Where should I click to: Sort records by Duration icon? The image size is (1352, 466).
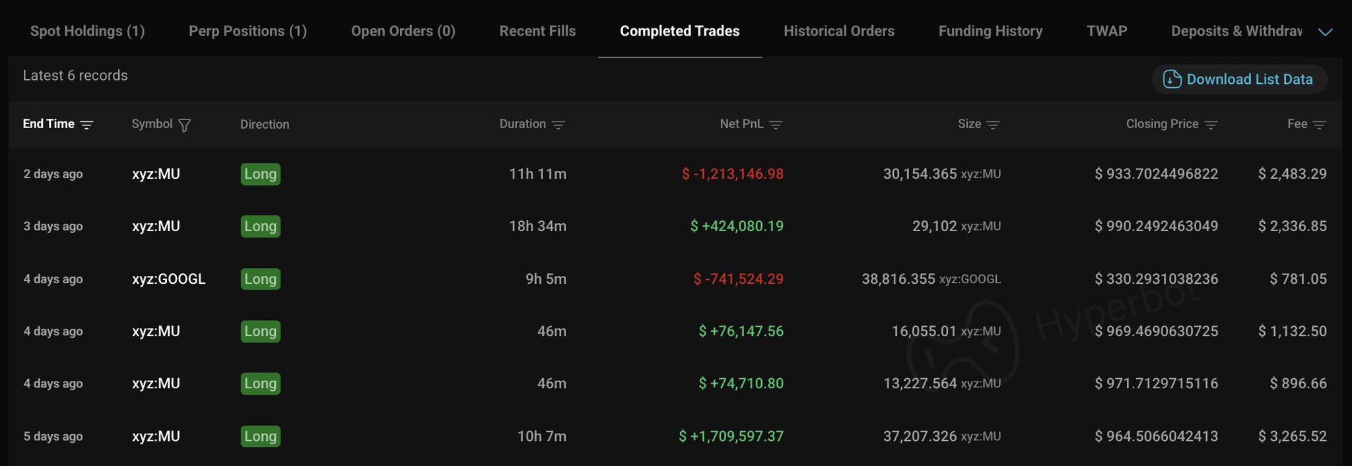[558, 125]
